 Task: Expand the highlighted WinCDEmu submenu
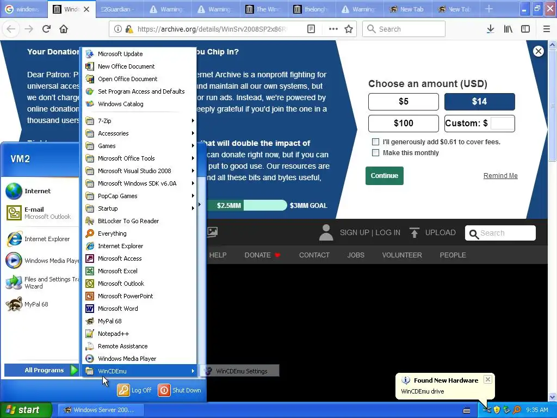point(139,371)
